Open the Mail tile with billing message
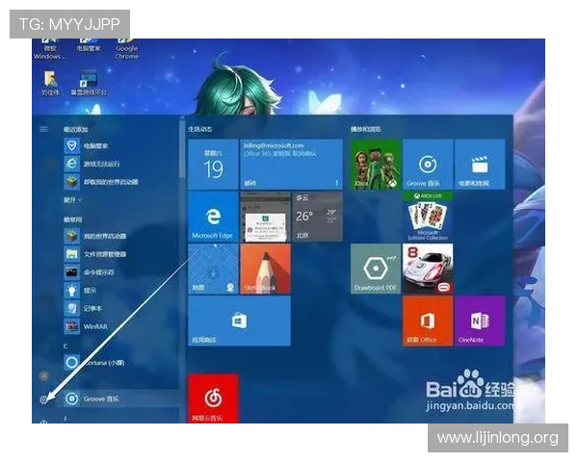Screen dimensions: 578x462 [291, 165]
